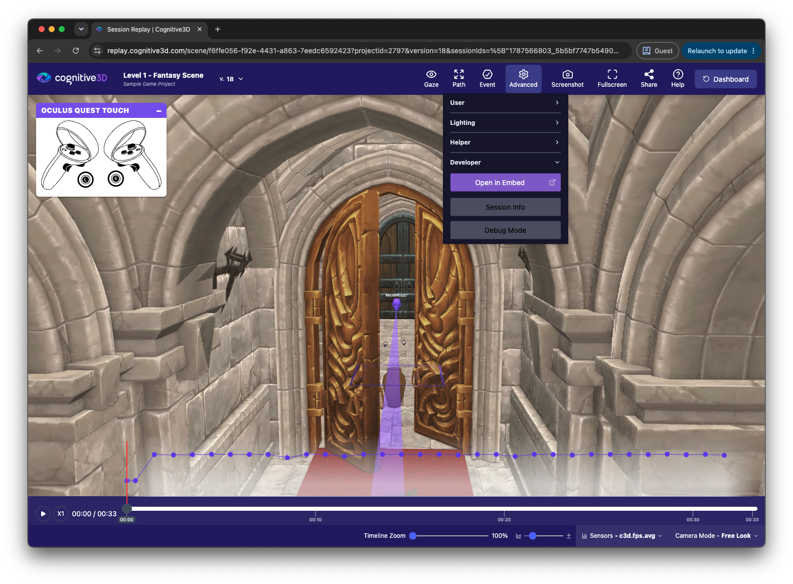Click the user avatar head in scene
The image size is (793, 584).
[397, 304]
